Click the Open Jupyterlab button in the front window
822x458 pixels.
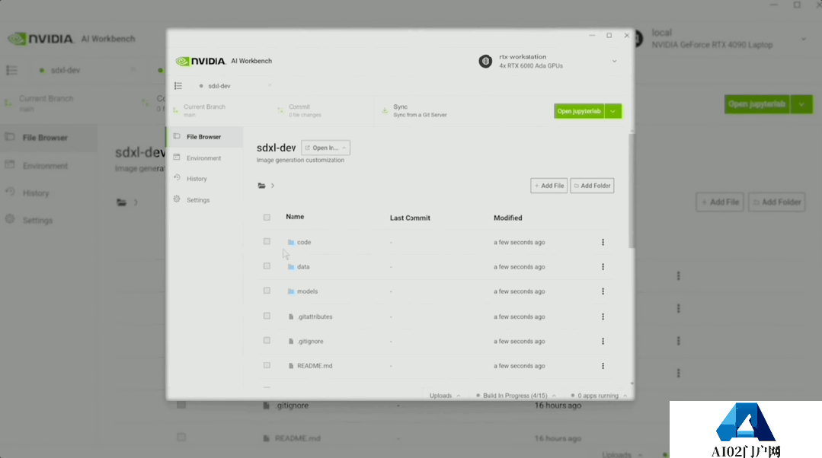(579, 111)
